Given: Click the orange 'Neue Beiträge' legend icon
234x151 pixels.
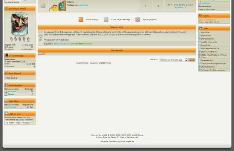Looking at the screenshot, I should coord(81,20).
